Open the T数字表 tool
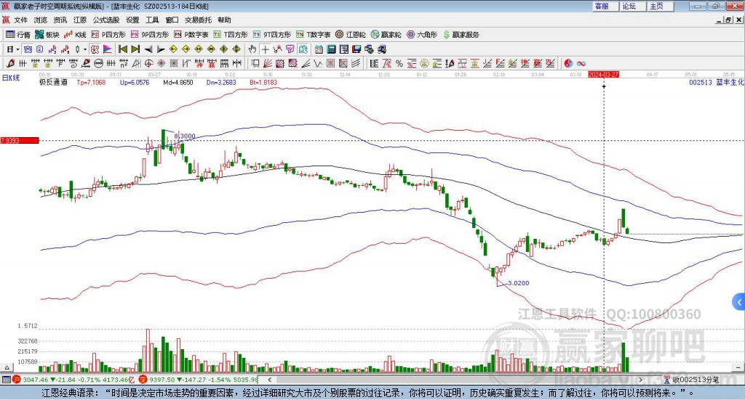The width and height of the screenshot is (745, 400). pos(313,35)
